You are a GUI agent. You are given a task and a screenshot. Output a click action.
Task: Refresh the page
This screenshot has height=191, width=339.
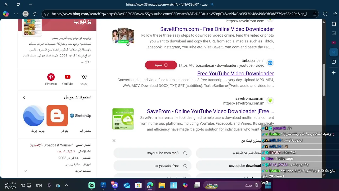pyautogui.click(x=325, y=14)
